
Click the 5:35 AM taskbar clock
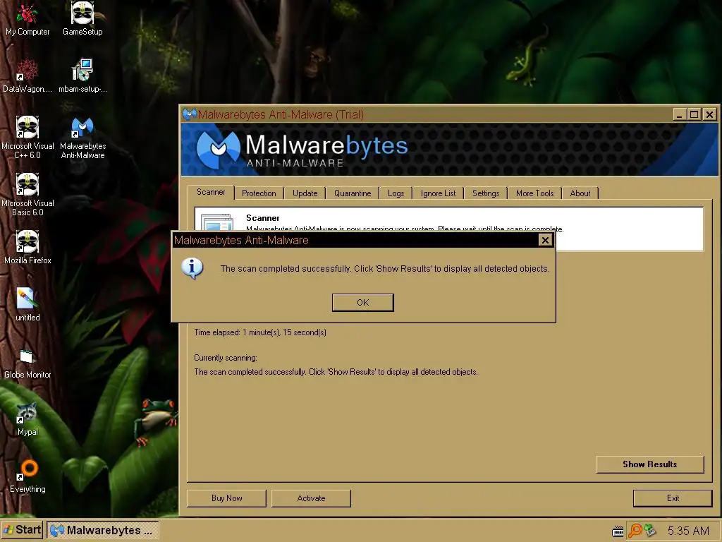point(688,531)
